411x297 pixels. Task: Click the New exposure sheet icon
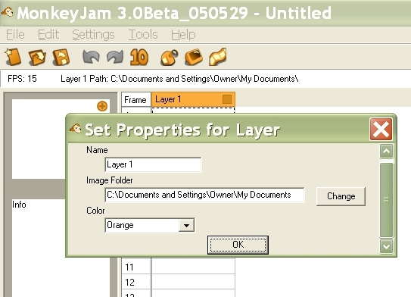13,56
